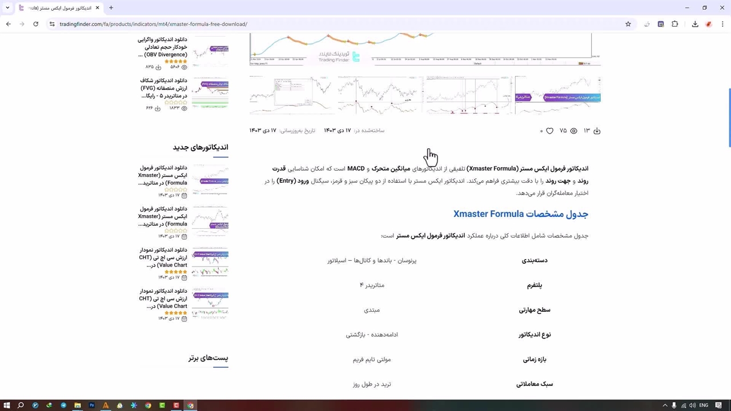The image size is (731, 411).
Task: Open the OBV Divergence indicator link
Action: pos(162,47)
